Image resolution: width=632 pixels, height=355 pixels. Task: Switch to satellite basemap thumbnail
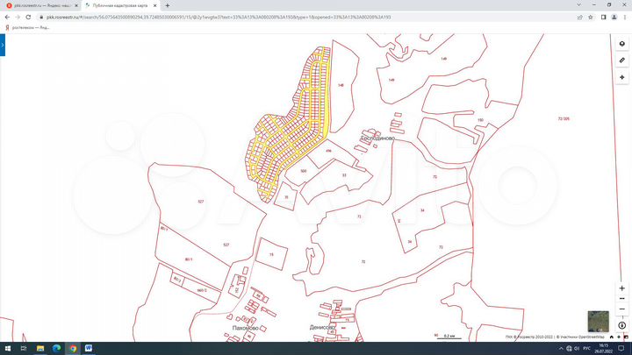(598, 320)
